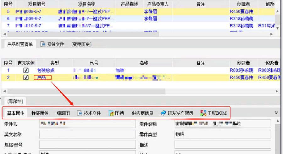Image resolution: width=283 pixels, height=154 pixels.
Task: Switch to 产品配置清单 tab
Action: pyautogui.click(x=20, y=44)
